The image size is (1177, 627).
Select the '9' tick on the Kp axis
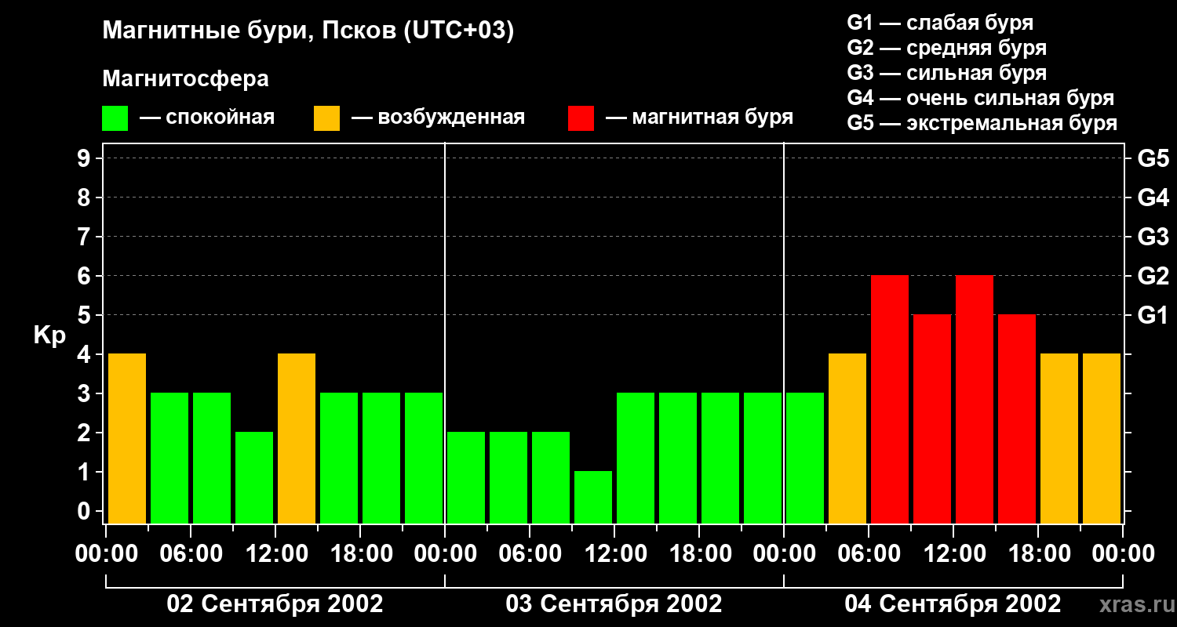point(86,158)
